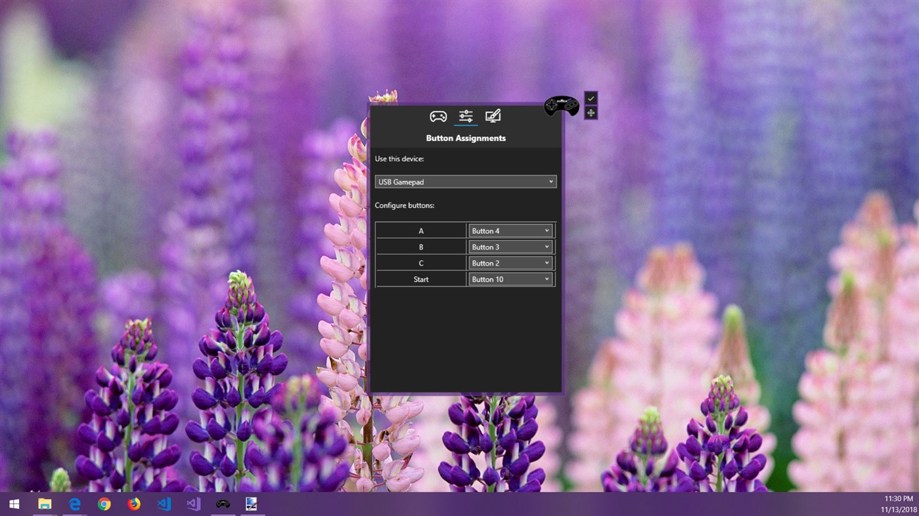Select the Button Assignments sliders icon
The image size is (919, 516).
(465, 116)
